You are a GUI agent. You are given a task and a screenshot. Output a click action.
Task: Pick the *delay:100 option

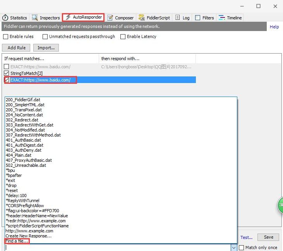(x=120, y=196)
